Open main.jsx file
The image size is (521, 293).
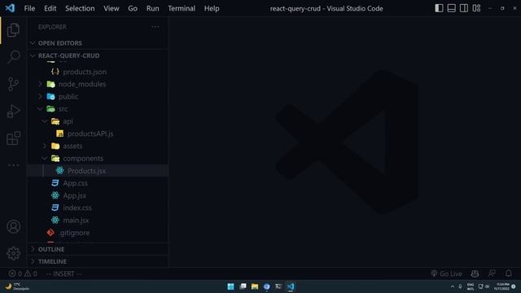click(98, 221)
